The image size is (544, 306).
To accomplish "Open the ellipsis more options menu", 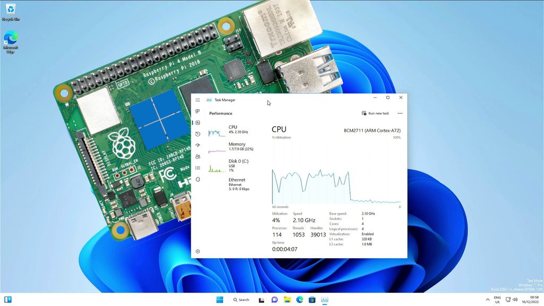I will (400, 113).
